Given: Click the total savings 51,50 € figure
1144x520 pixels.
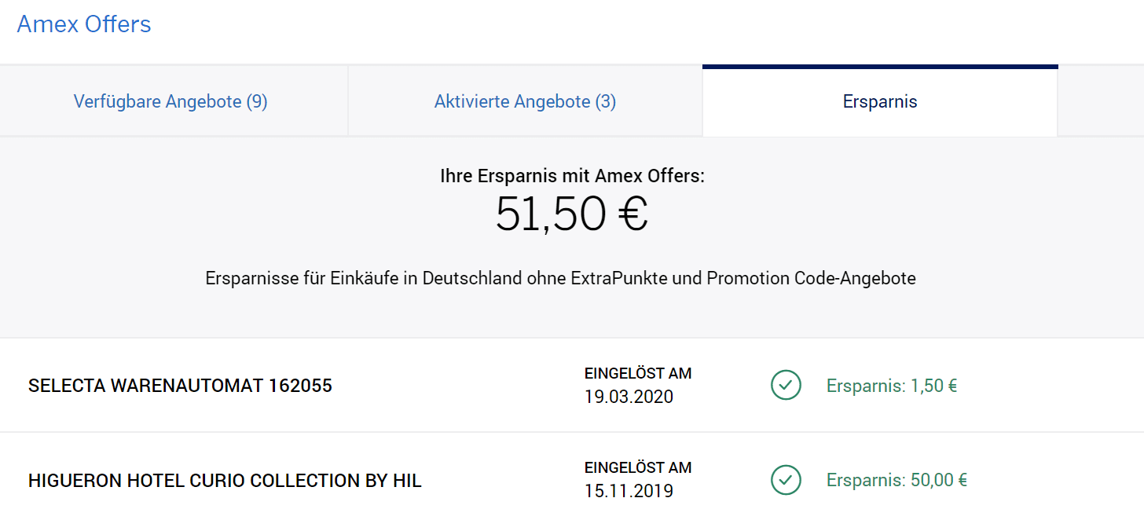Looking at the screenshot, I should [571, 214].
